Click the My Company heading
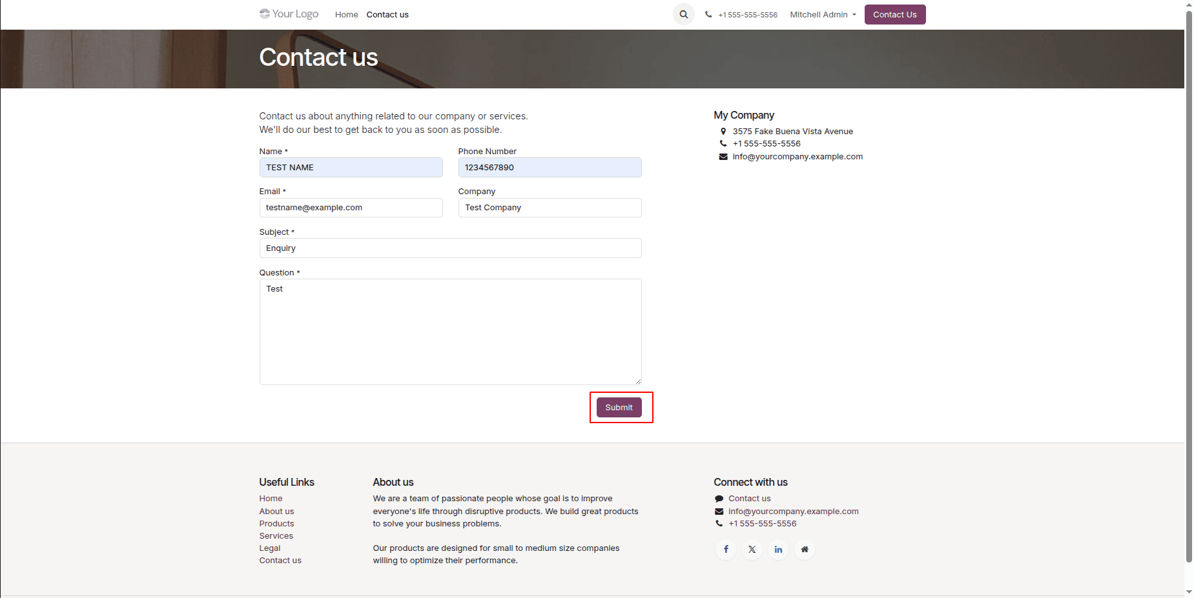Screen dimensions: 1194x598 (744, 115)
